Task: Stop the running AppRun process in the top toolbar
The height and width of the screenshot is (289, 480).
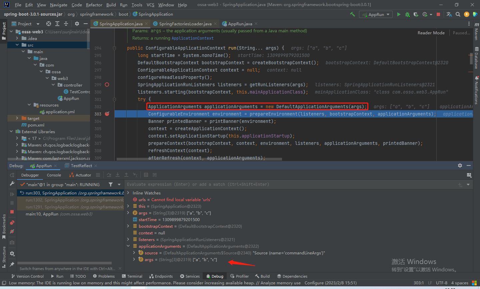Action: [438, 14]
